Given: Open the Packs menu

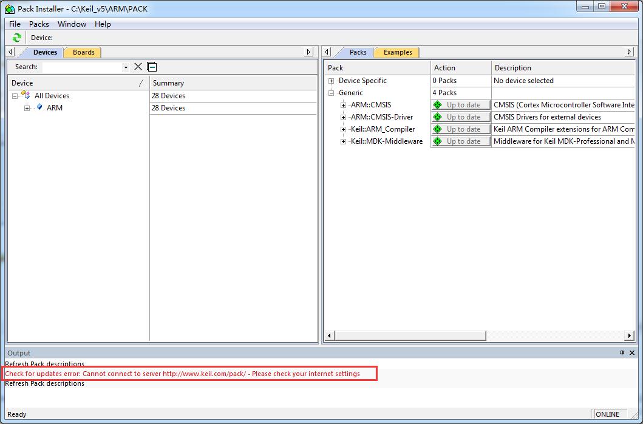Looking at the screenshot, I should pos(39,24).
